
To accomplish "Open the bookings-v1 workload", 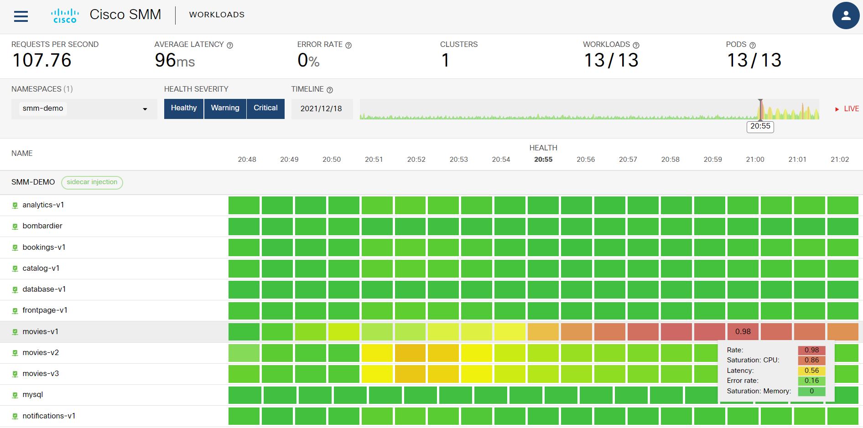I will (x=44, y=248).
